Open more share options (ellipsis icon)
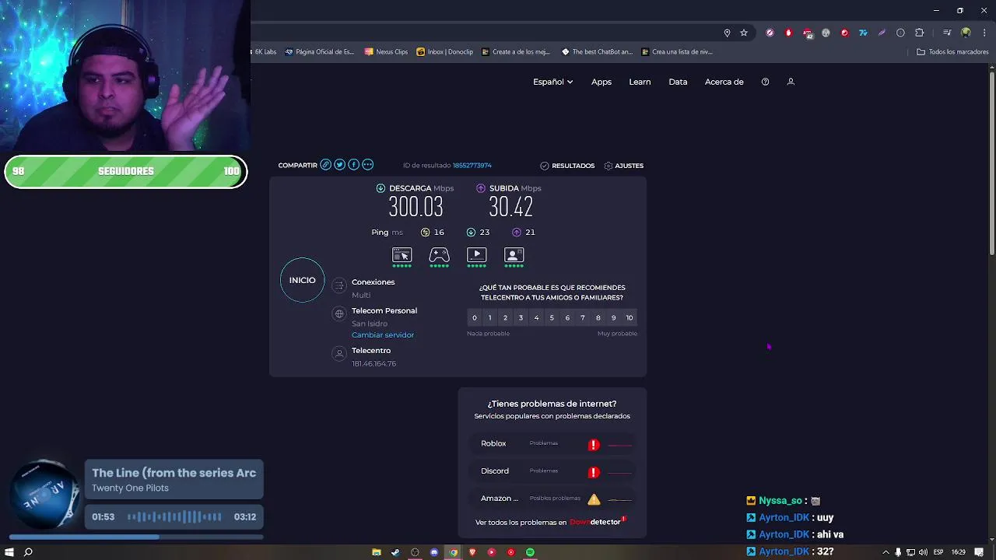The image size is (996, 560). 368,165
